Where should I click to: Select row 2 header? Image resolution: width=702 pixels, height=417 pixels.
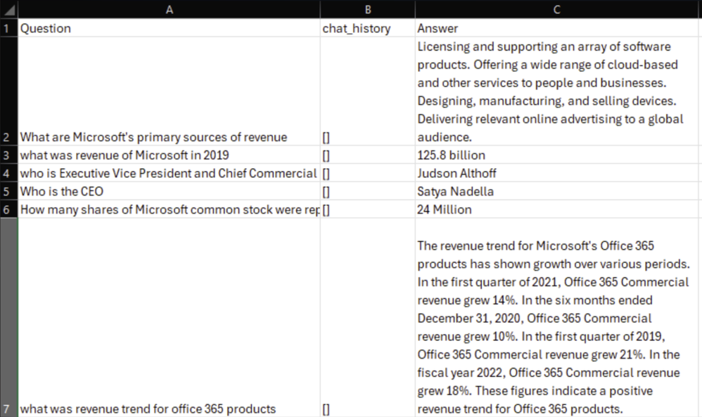[8, 91]
